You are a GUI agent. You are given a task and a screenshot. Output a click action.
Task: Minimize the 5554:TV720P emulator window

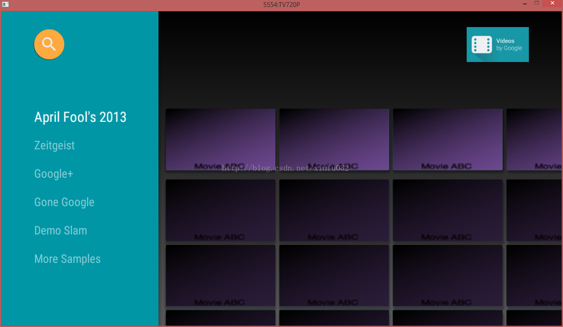point(524,4)
